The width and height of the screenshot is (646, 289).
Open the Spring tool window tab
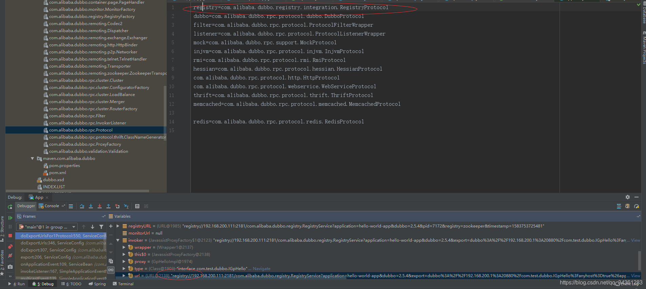[x=97, y=284]
